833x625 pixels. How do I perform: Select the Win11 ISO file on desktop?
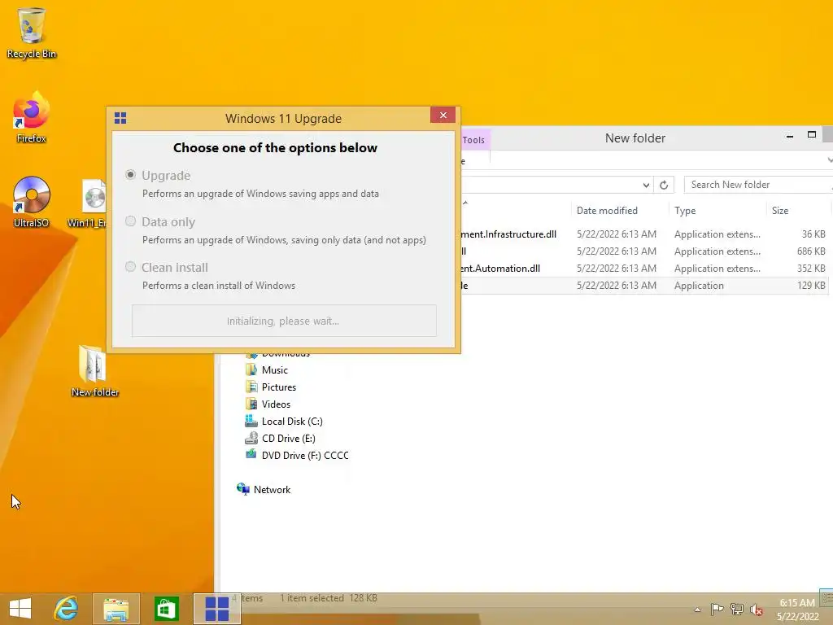(88, 203)
